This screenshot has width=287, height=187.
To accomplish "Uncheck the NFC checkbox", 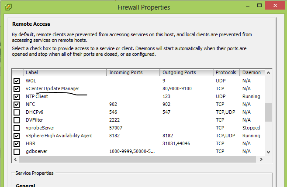I will click(x=17, y=105).
